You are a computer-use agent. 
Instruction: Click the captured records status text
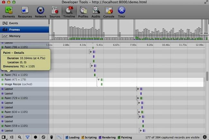point(172,137)
